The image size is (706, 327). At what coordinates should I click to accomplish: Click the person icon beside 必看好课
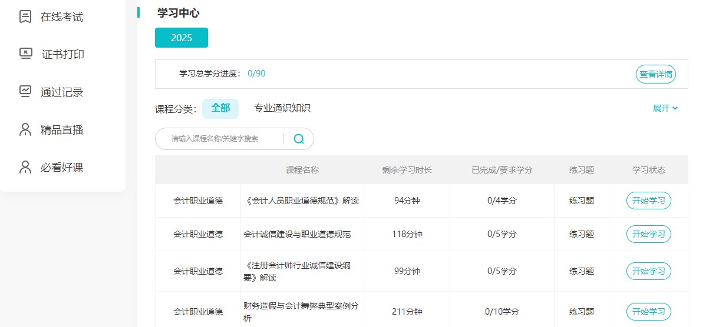coord(25,167)
